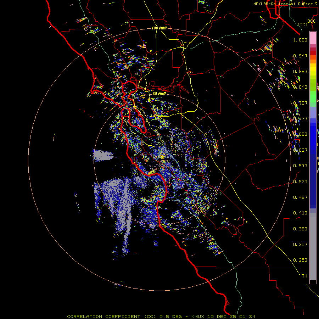This screenshot has height=319, width=319.
Task: Select the 0.947 scale value
Action: (300, 56)
